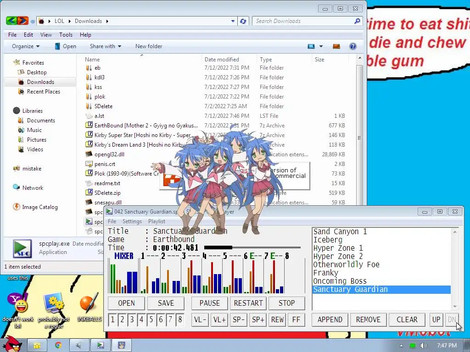Refresh the Downloads folder view

[243, 21]
